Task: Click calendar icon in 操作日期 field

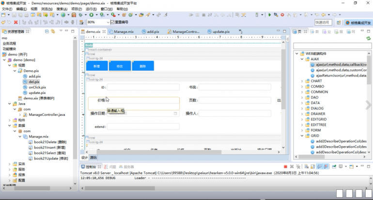Action: [x=175, y=113]
